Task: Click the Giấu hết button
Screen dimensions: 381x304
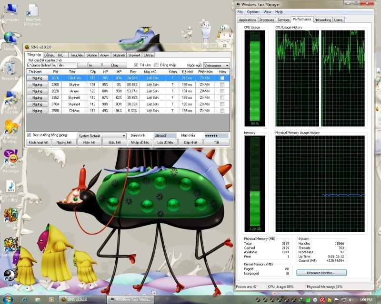Action: 114,142
